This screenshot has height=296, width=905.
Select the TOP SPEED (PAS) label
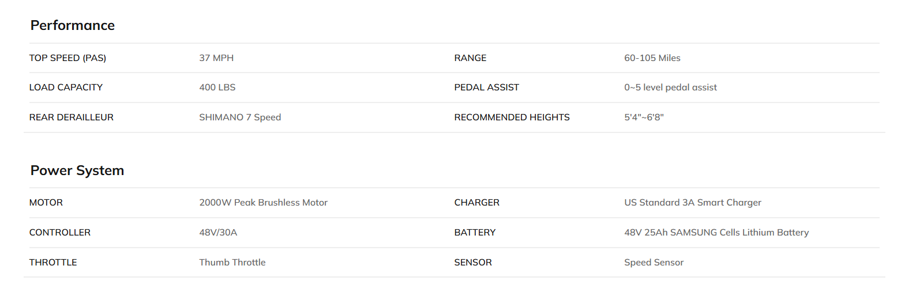click(67, 58)
